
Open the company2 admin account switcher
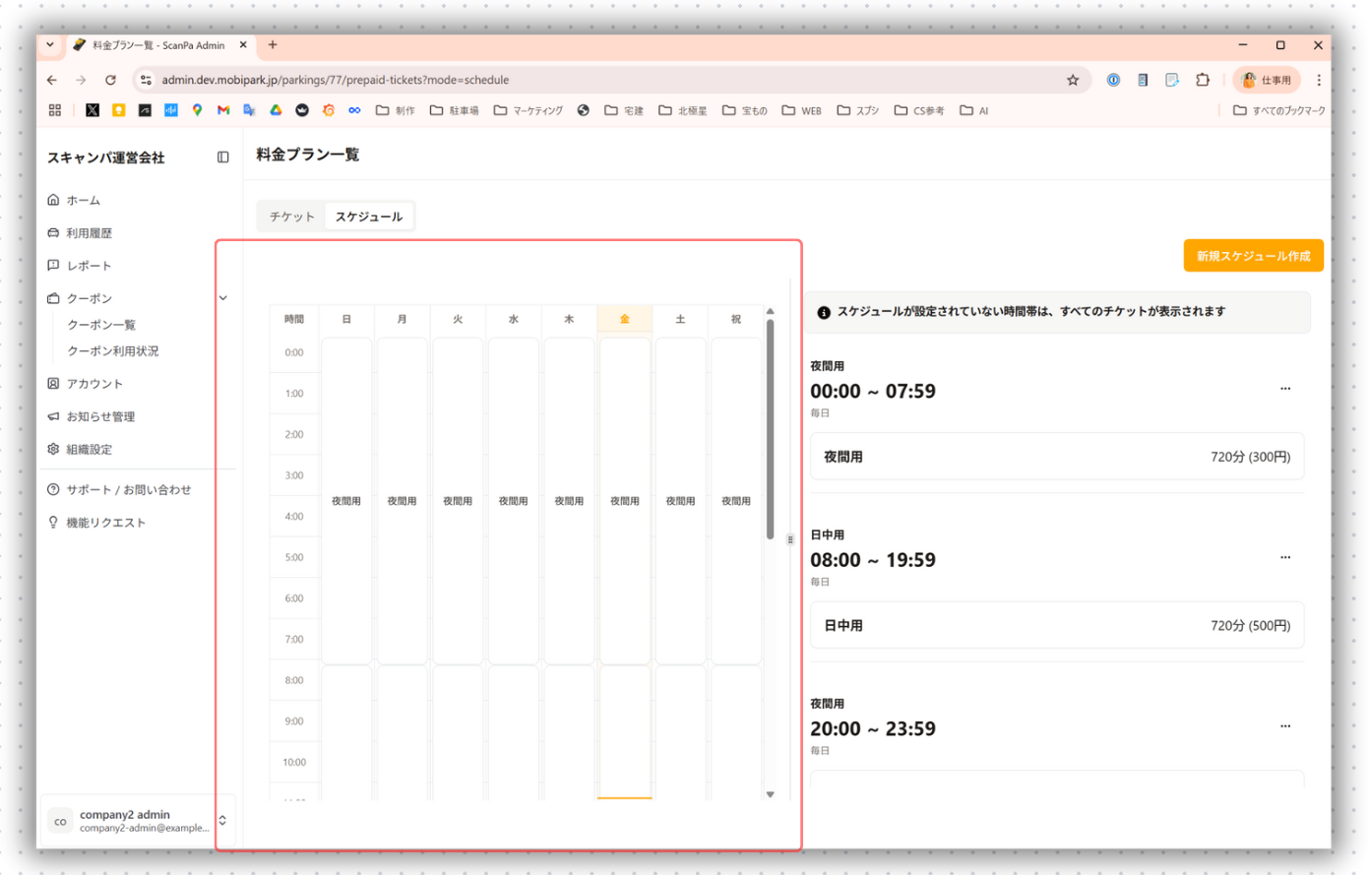click(222, 820)
